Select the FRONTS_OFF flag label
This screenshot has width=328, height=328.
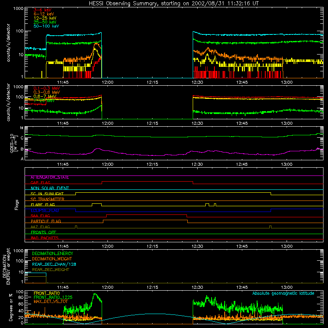click(43, 232)
